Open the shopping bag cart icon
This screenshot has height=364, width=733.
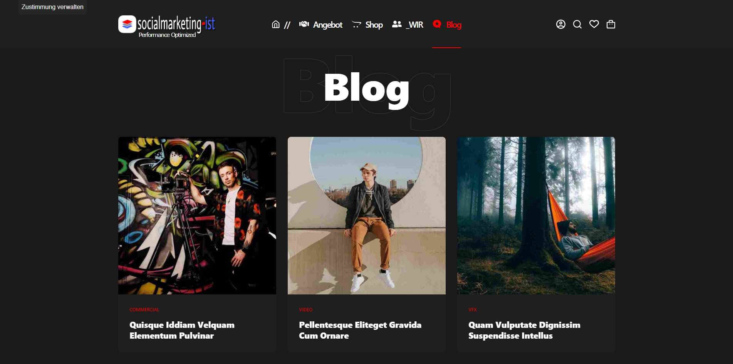tap(611, 24)
